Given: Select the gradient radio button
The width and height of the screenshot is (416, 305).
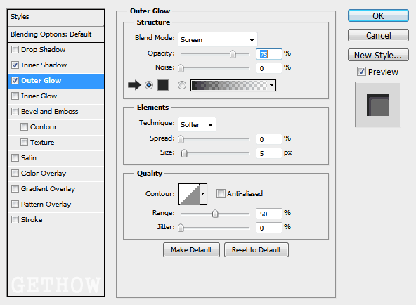Looking at the screenshot, I should pyautogui.click(x=182, y=85).
